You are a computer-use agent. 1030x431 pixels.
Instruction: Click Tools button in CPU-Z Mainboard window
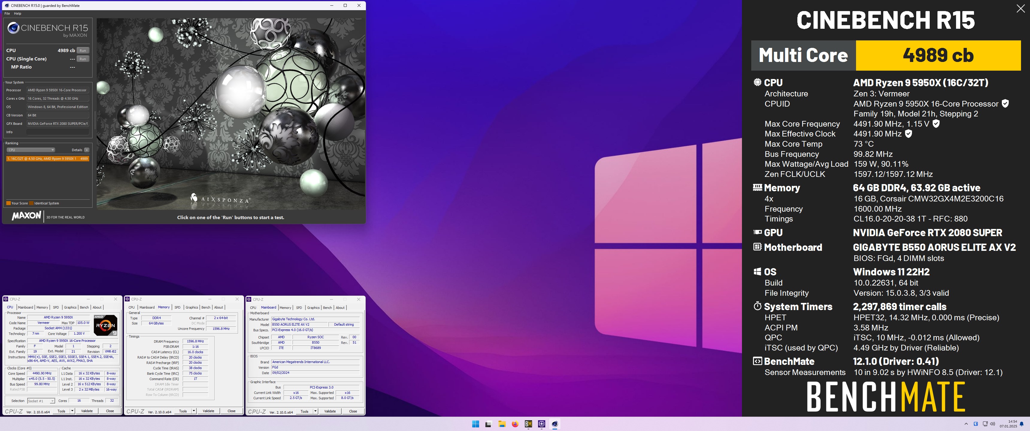pos(304,411)
